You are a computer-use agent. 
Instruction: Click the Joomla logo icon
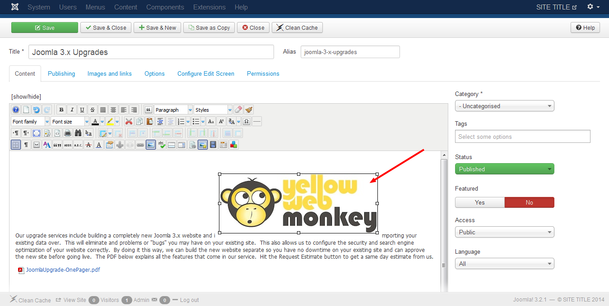[15, 7]
